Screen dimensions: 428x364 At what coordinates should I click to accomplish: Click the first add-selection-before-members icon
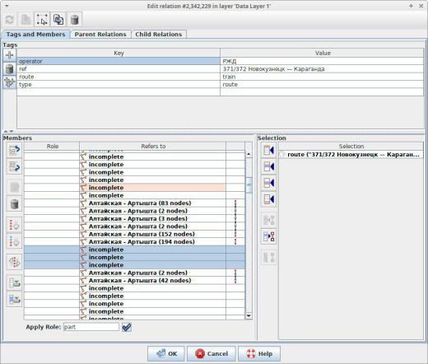coord(268,150)
